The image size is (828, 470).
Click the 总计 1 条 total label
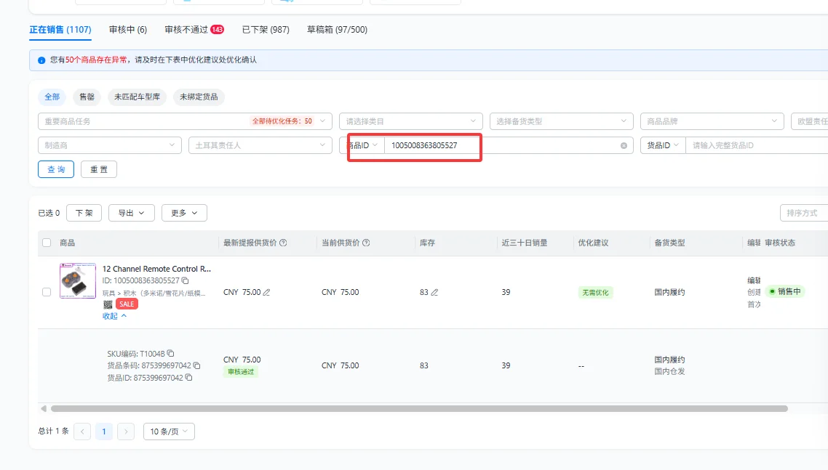click(53, 431)
